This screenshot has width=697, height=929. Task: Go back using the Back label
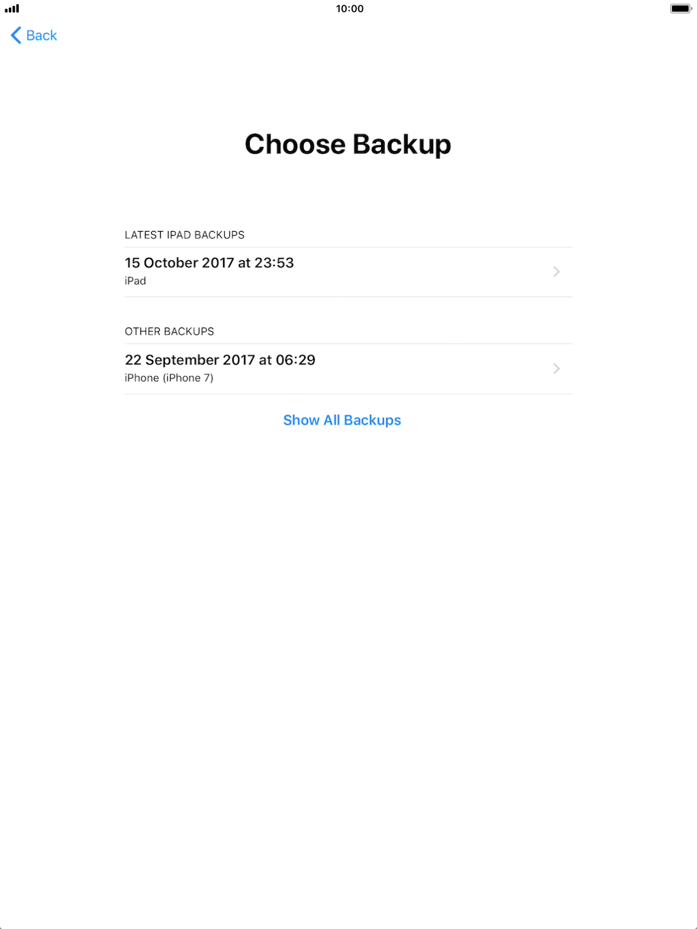point(42,36)
